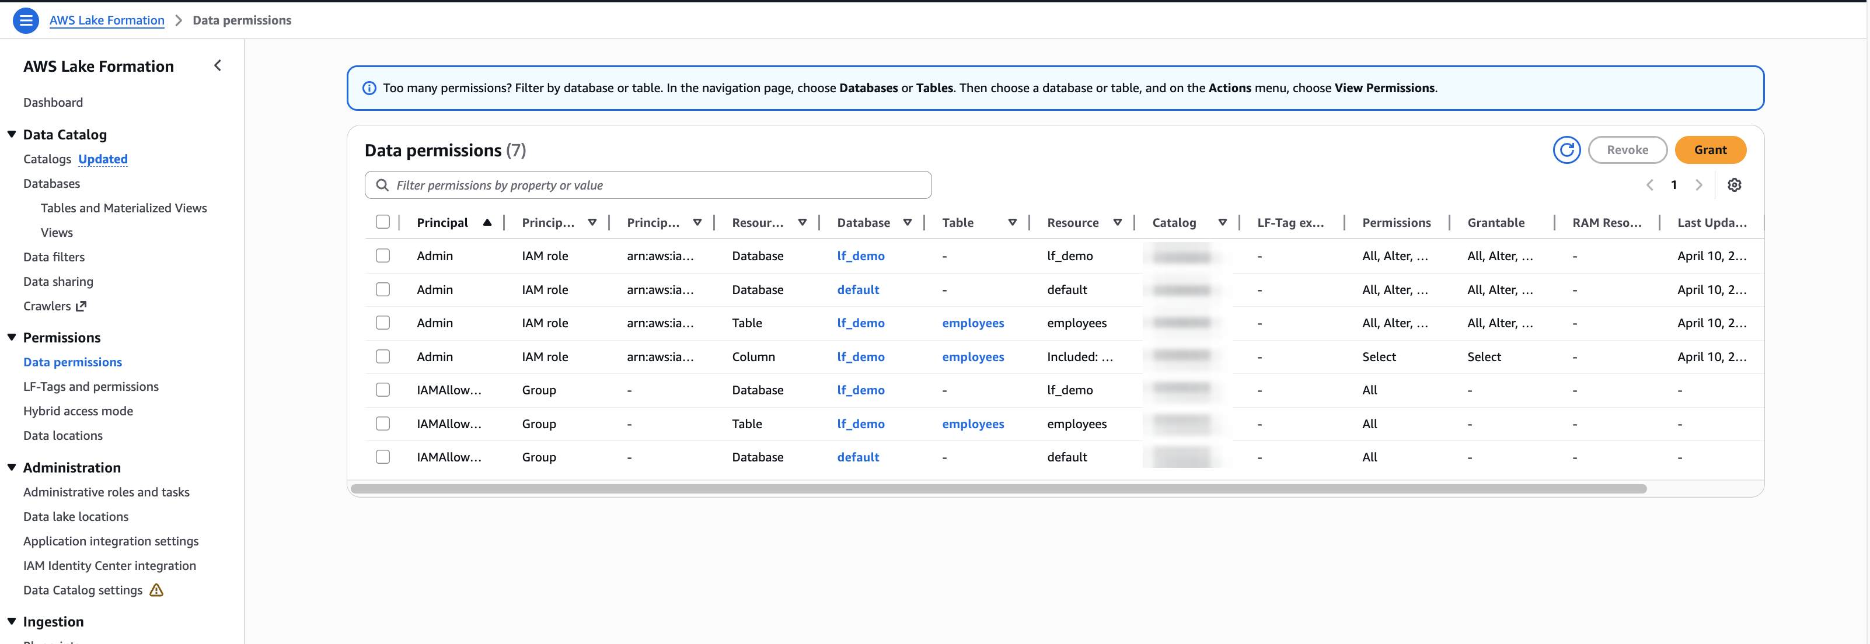This screenshot has width=1870, height=644.
Task: Check the Admin Column row checkbox
Action: coord(382,356)
